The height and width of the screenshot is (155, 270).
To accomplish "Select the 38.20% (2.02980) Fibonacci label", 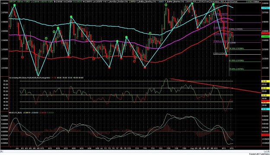I will tap(237, 49).
